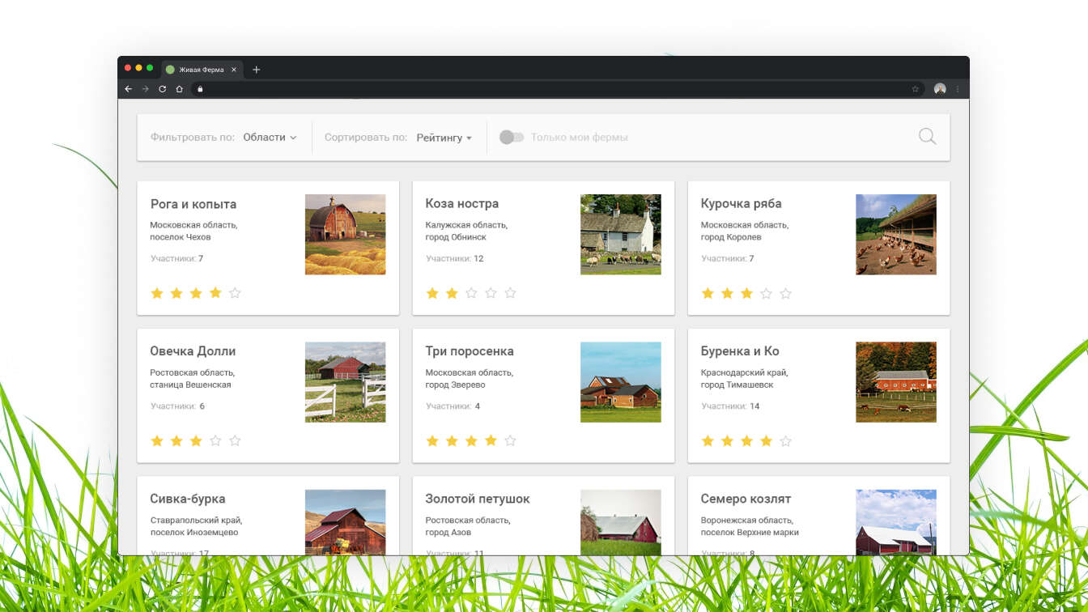This screenshot has height=612, width=1088.
Task: Open the Буренка и Ко farm title
Action: pyautogui.click(x=739, y=351)
